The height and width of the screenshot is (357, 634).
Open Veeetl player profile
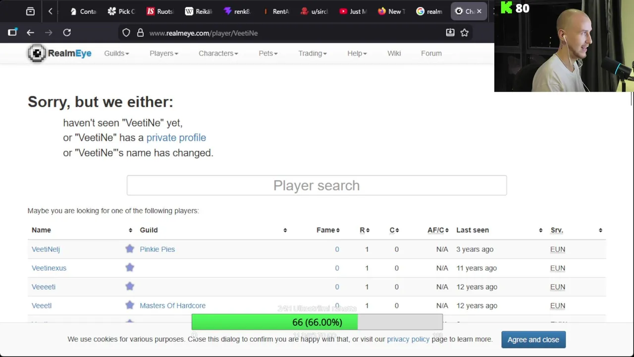click(x=42, y=305)
